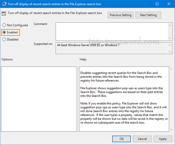Click the Supported on requirements text box
This screenshot has width=175, height=145.
click(x=111, y=48)
